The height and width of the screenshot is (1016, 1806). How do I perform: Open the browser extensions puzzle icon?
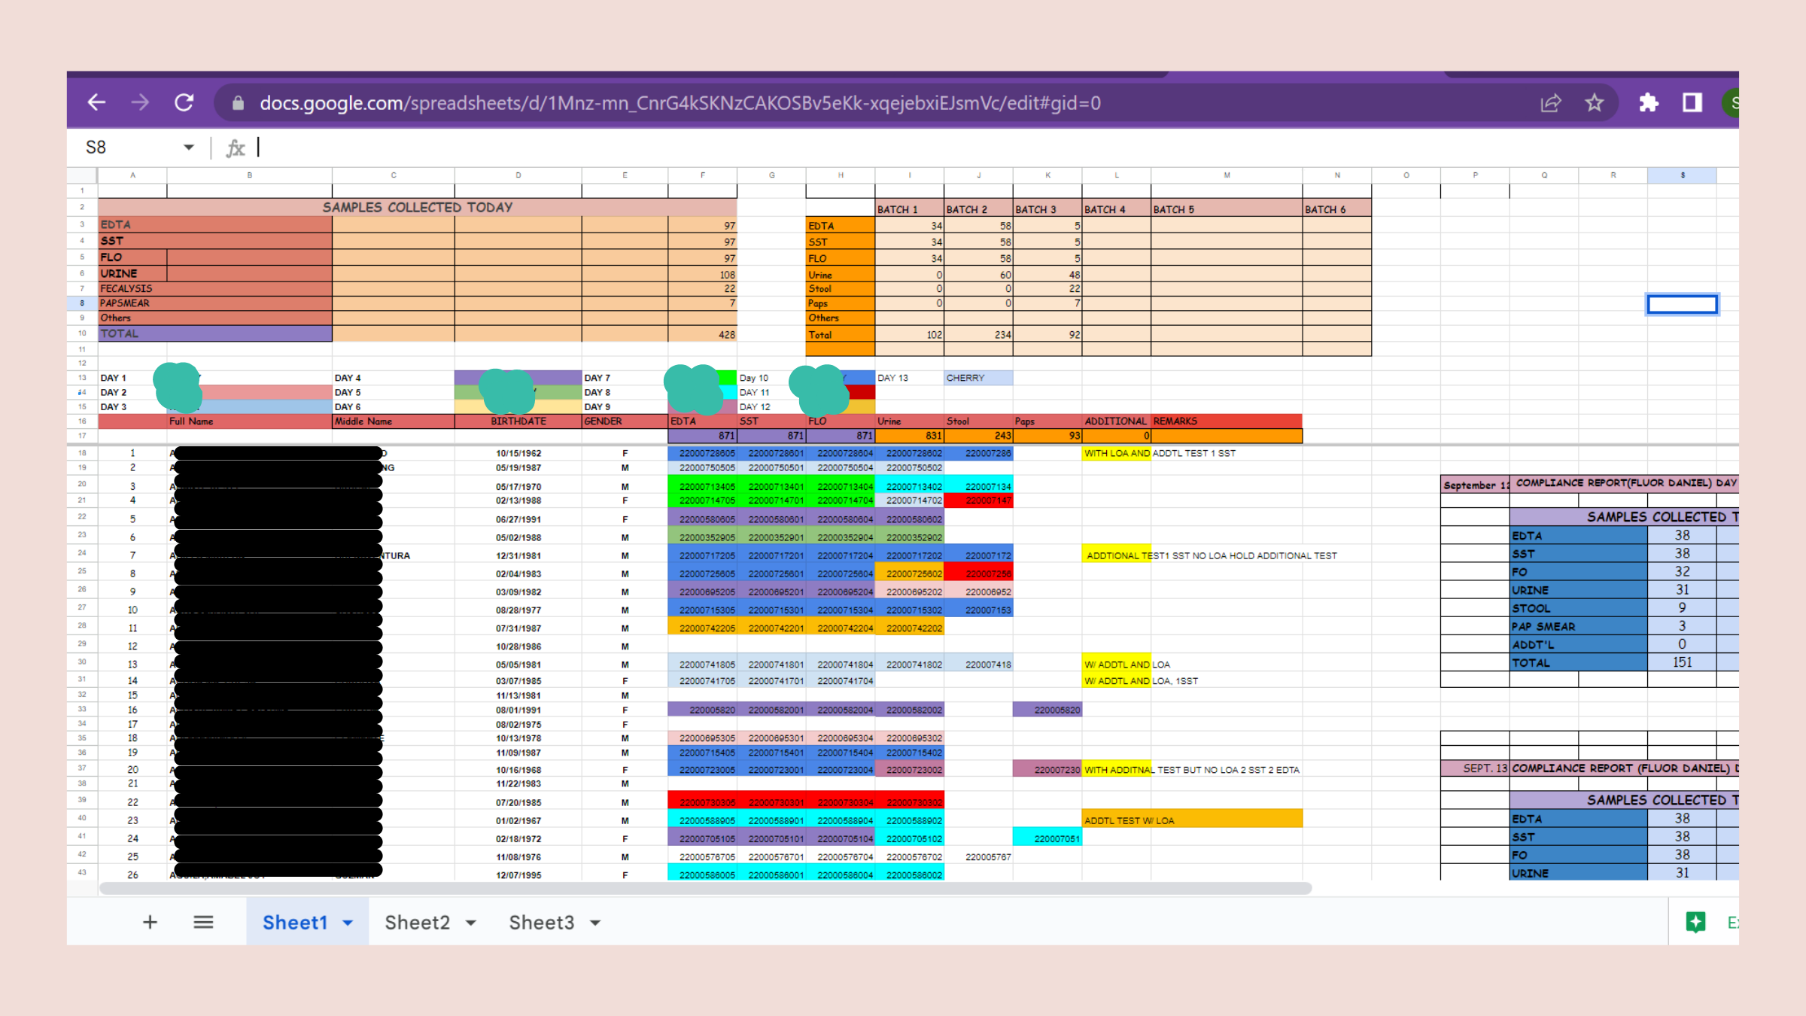tap(1648, 103)
